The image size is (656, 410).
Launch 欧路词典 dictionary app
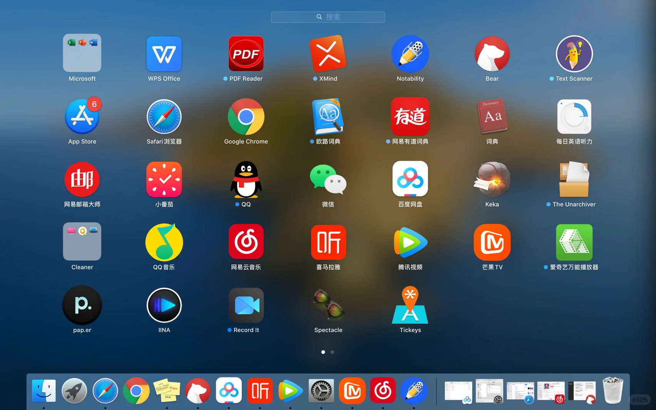click(x=328, y=116)
